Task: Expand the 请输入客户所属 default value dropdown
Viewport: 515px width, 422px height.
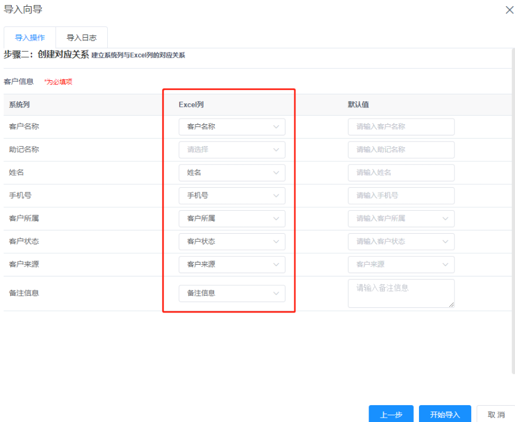Action: [x=400, y=219]
